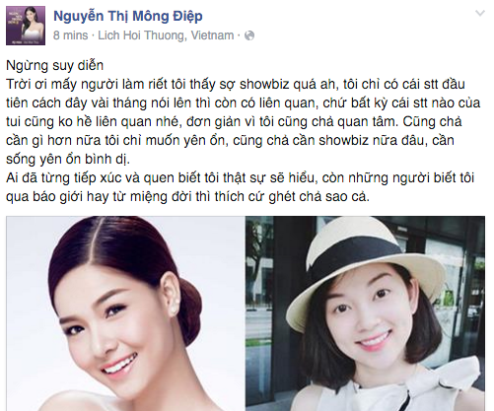
Task: Click the line ending "thích cứ ghét chả sao cả."
Action: (187, 197)
